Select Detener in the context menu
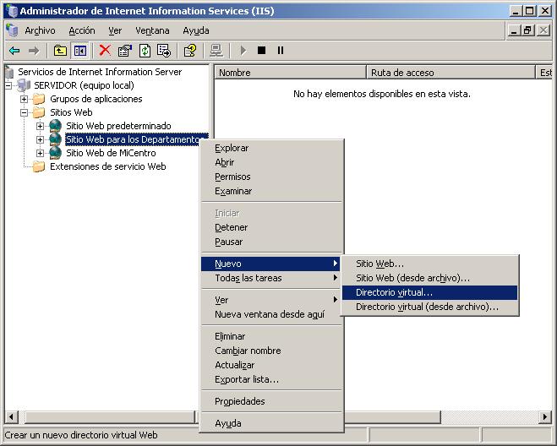This screenshot has width=557, height=446. coord(270,227)
